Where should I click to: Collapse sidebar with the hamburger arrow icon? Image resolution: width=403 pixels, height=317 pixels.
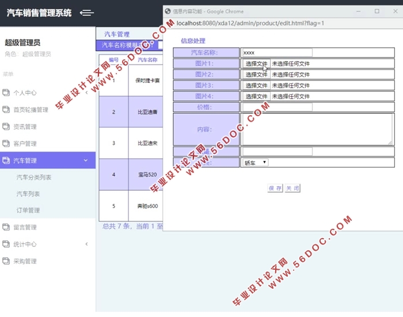(86, 13)
